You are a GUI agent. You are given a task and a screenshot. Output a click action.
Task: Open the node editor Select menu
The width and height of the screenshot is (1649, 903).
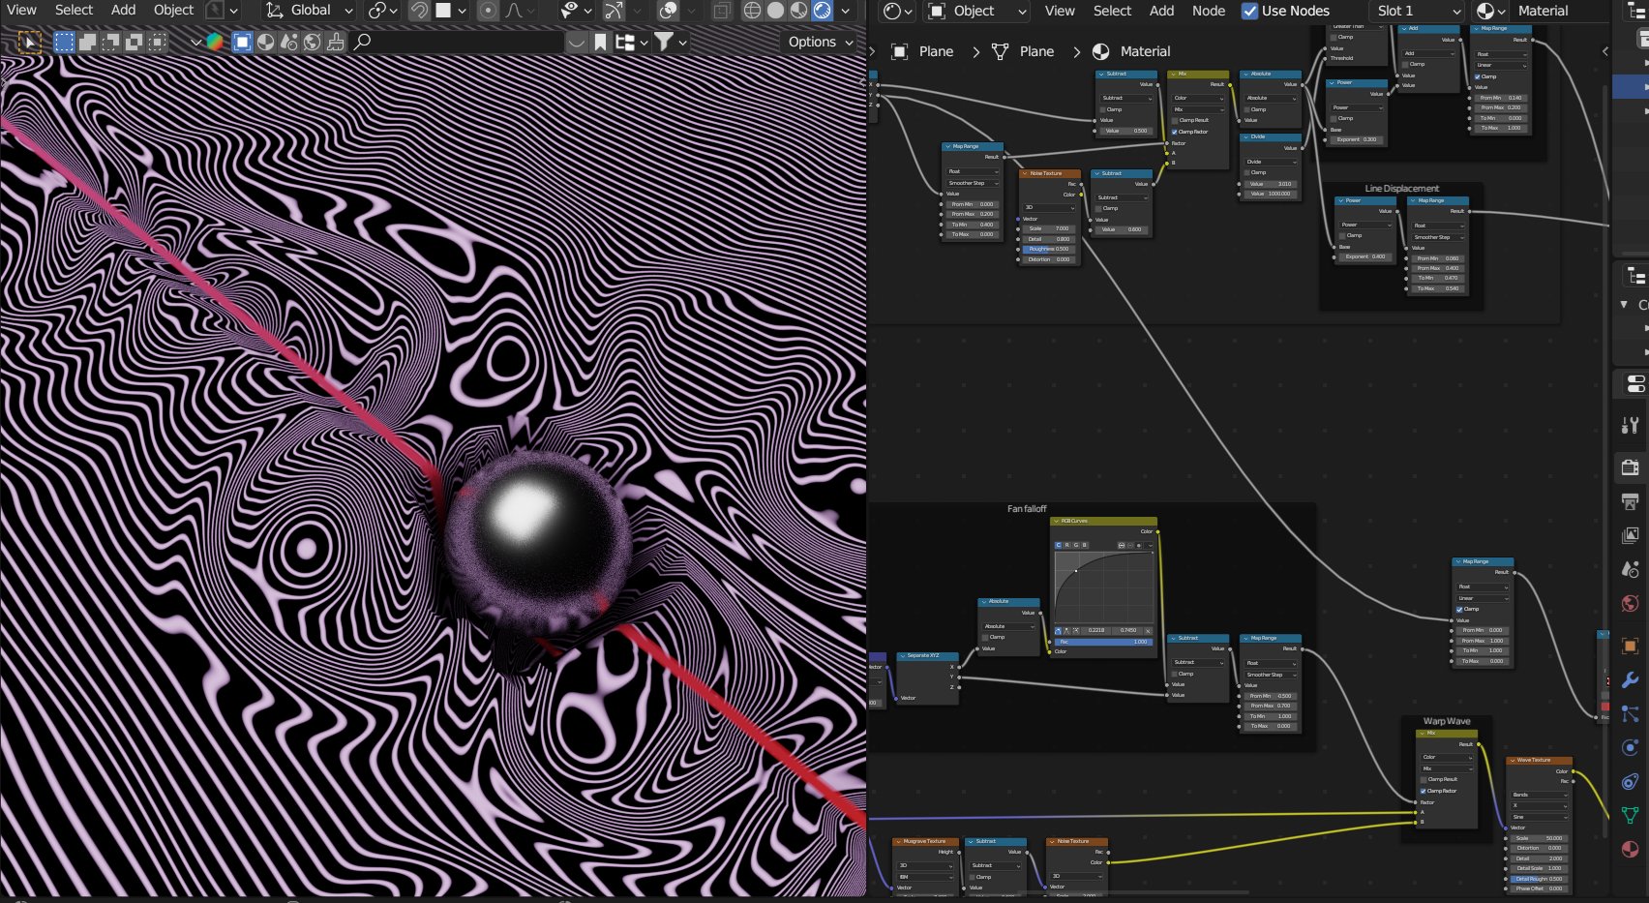pos(1112,11)
